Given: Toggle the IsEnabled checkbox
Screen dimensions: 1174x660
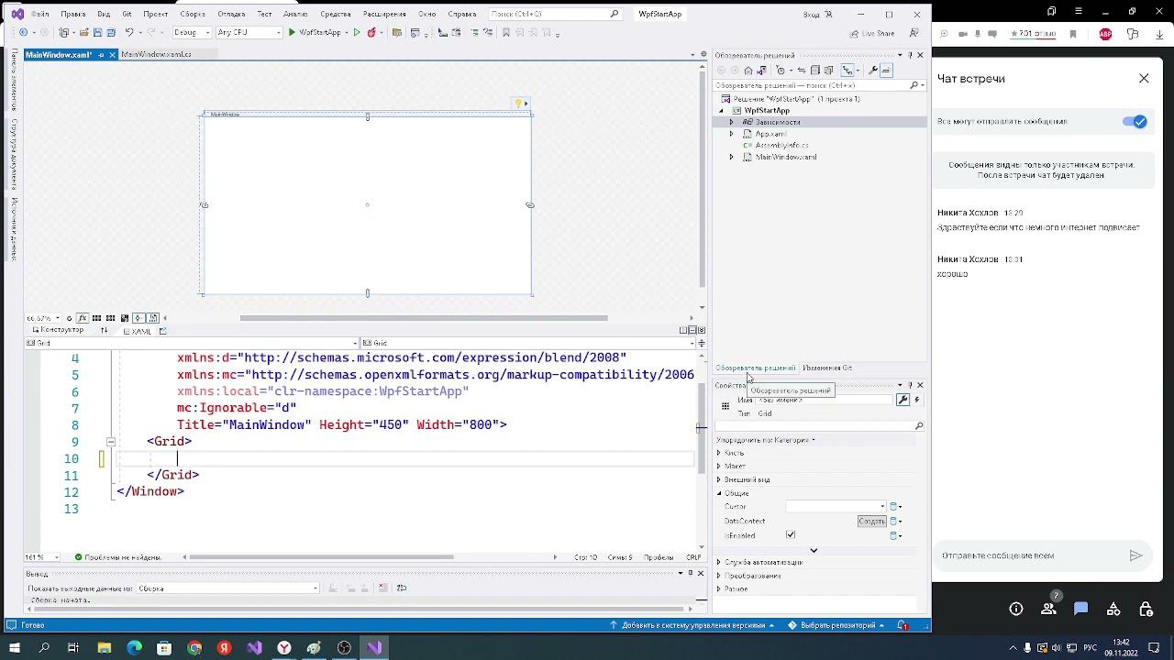Looking at the screenshot, I should (x=791, y=535).
